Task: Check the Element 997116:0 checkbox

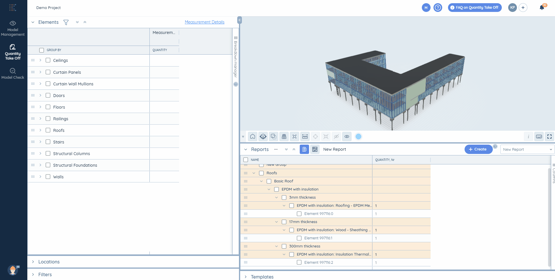Action: click(299, 214)
